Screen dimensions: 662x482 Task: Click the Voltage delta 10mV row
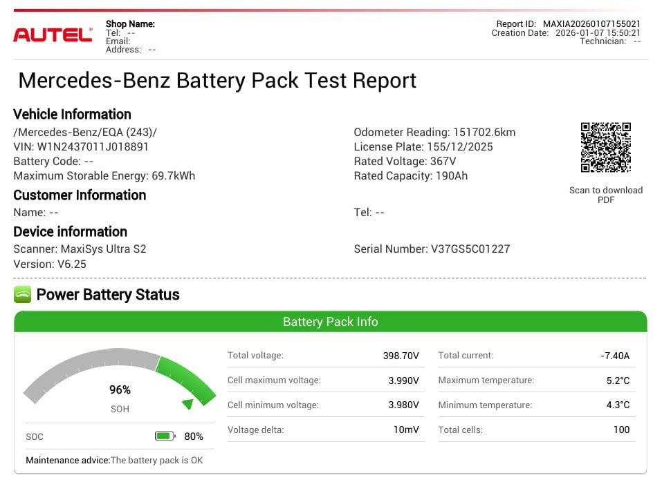(323, 430)
